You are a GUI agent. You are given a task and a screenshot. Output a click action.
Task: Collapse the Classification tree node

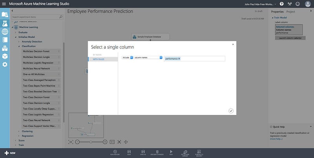(19, 46)
